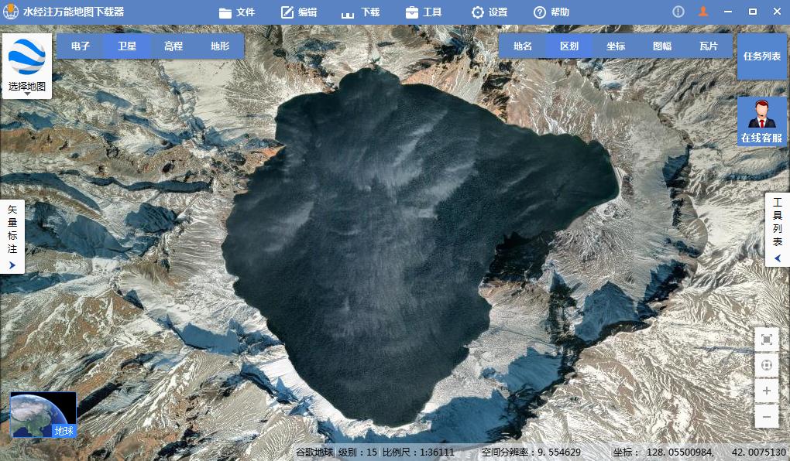The width and height of the screenshot is (790, 461).
Task: Zoom out with the minus button
Action: click(766, 416)
